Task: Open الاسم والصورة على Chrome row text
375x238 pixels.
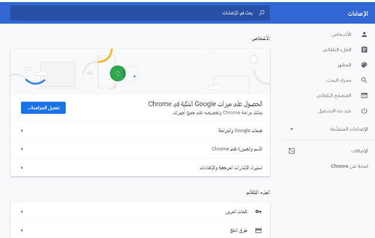Action: (237, 149)
